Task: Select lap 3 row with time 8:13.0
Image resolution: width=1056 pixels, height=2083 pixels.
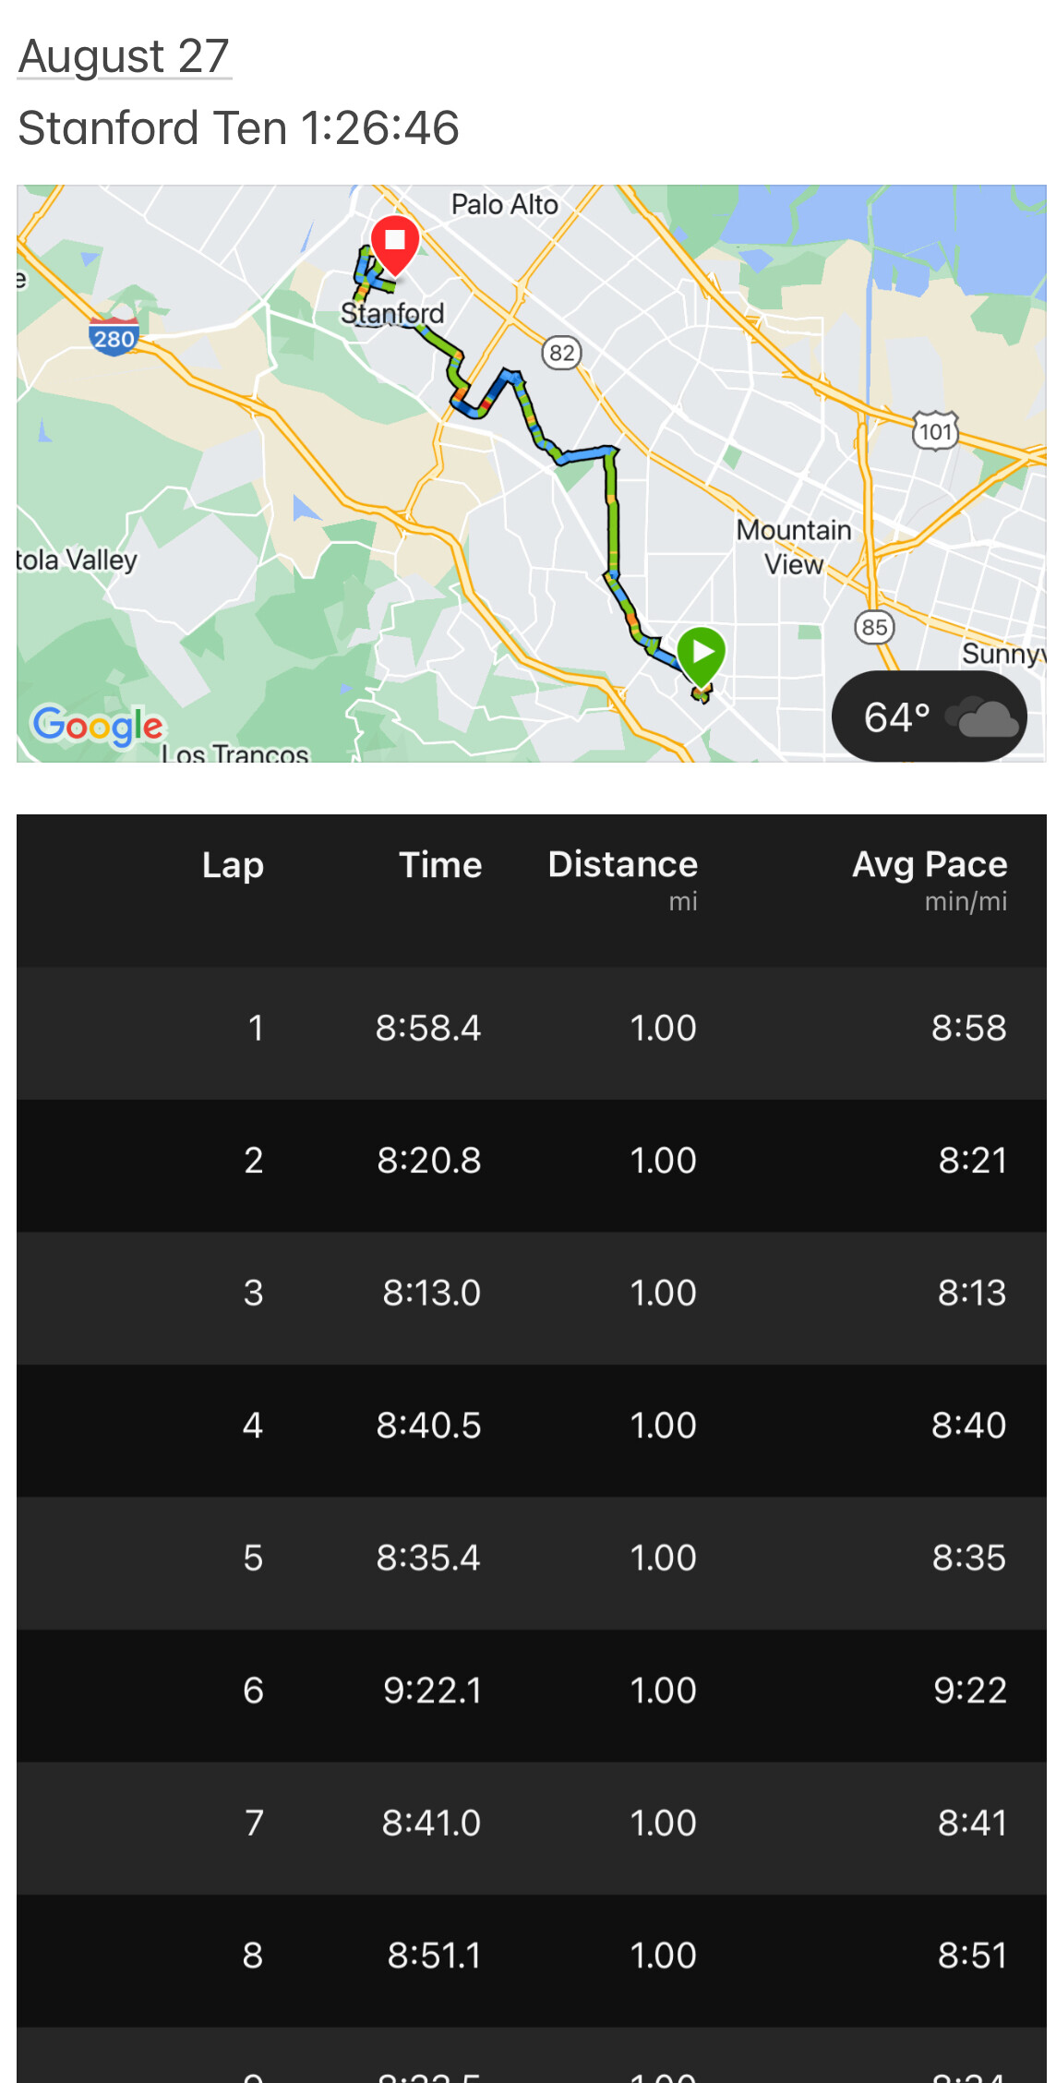Action: tap(531, 1294)
